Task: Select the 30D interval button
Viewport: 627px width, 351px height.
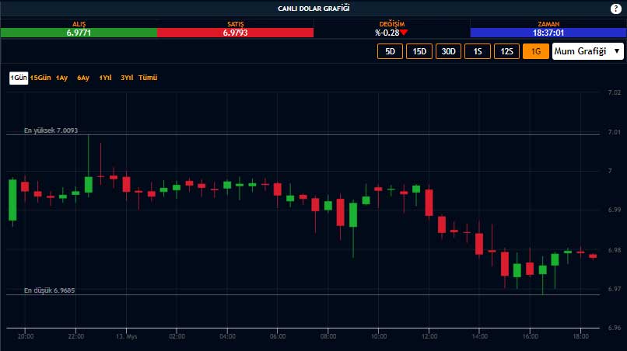Action: click(x=448, y=51)
